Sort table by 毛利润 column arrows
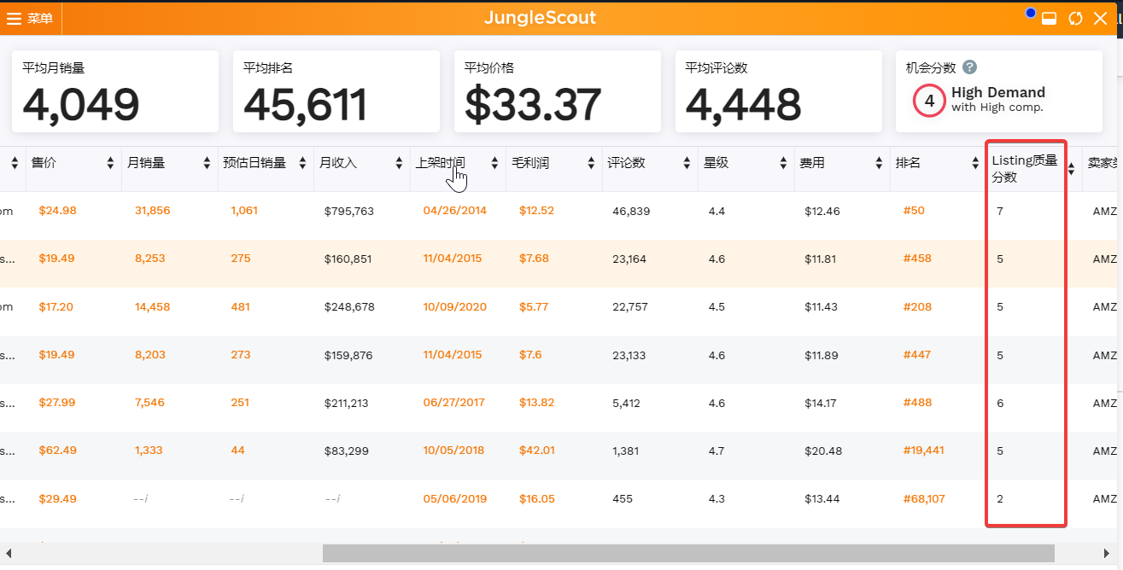1123x570 pixels. point(590,163)
